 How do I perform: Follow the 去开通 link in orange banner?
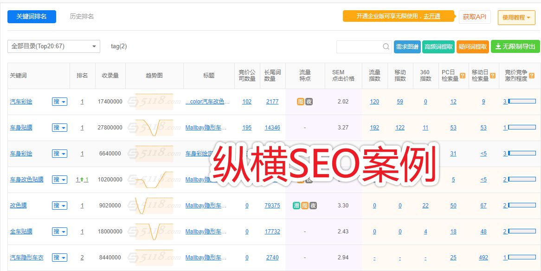(432, 17)
